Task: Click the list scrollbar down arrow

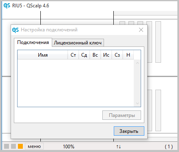Action: click(x=137, y=104)
